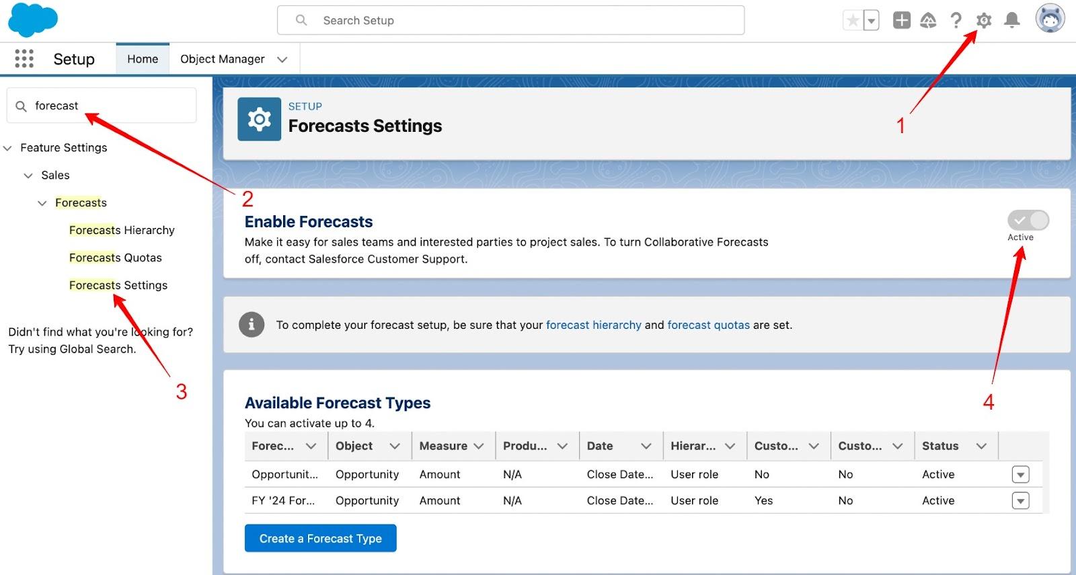Open row actions for FY '24 forecast type

(1021, 501)
